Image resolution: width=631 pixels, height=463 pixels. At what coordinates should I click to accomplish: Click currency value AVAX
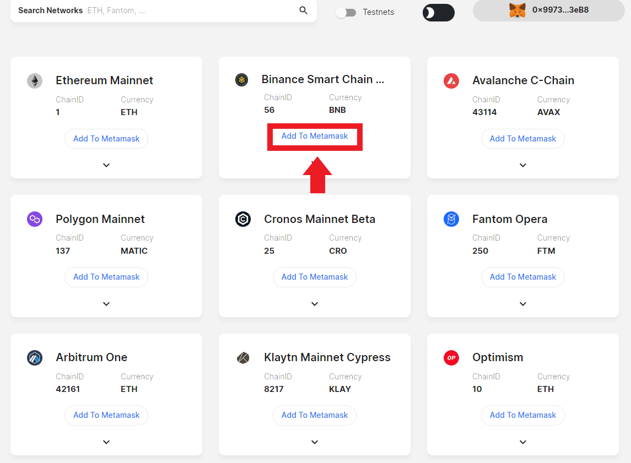pyautogui.click(x=548, y=112)
